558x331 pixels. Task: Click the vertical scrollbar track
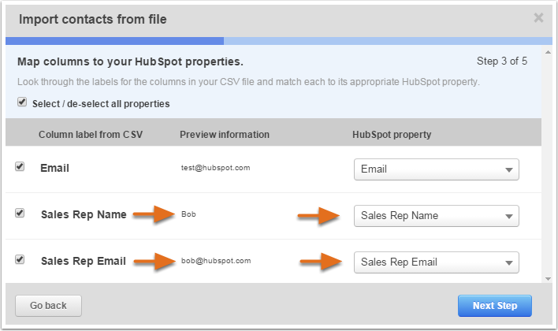pos(548,165)
